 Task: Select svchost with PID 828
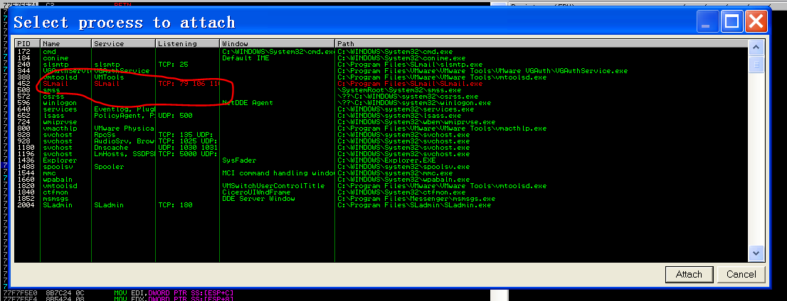coord(57,135)
